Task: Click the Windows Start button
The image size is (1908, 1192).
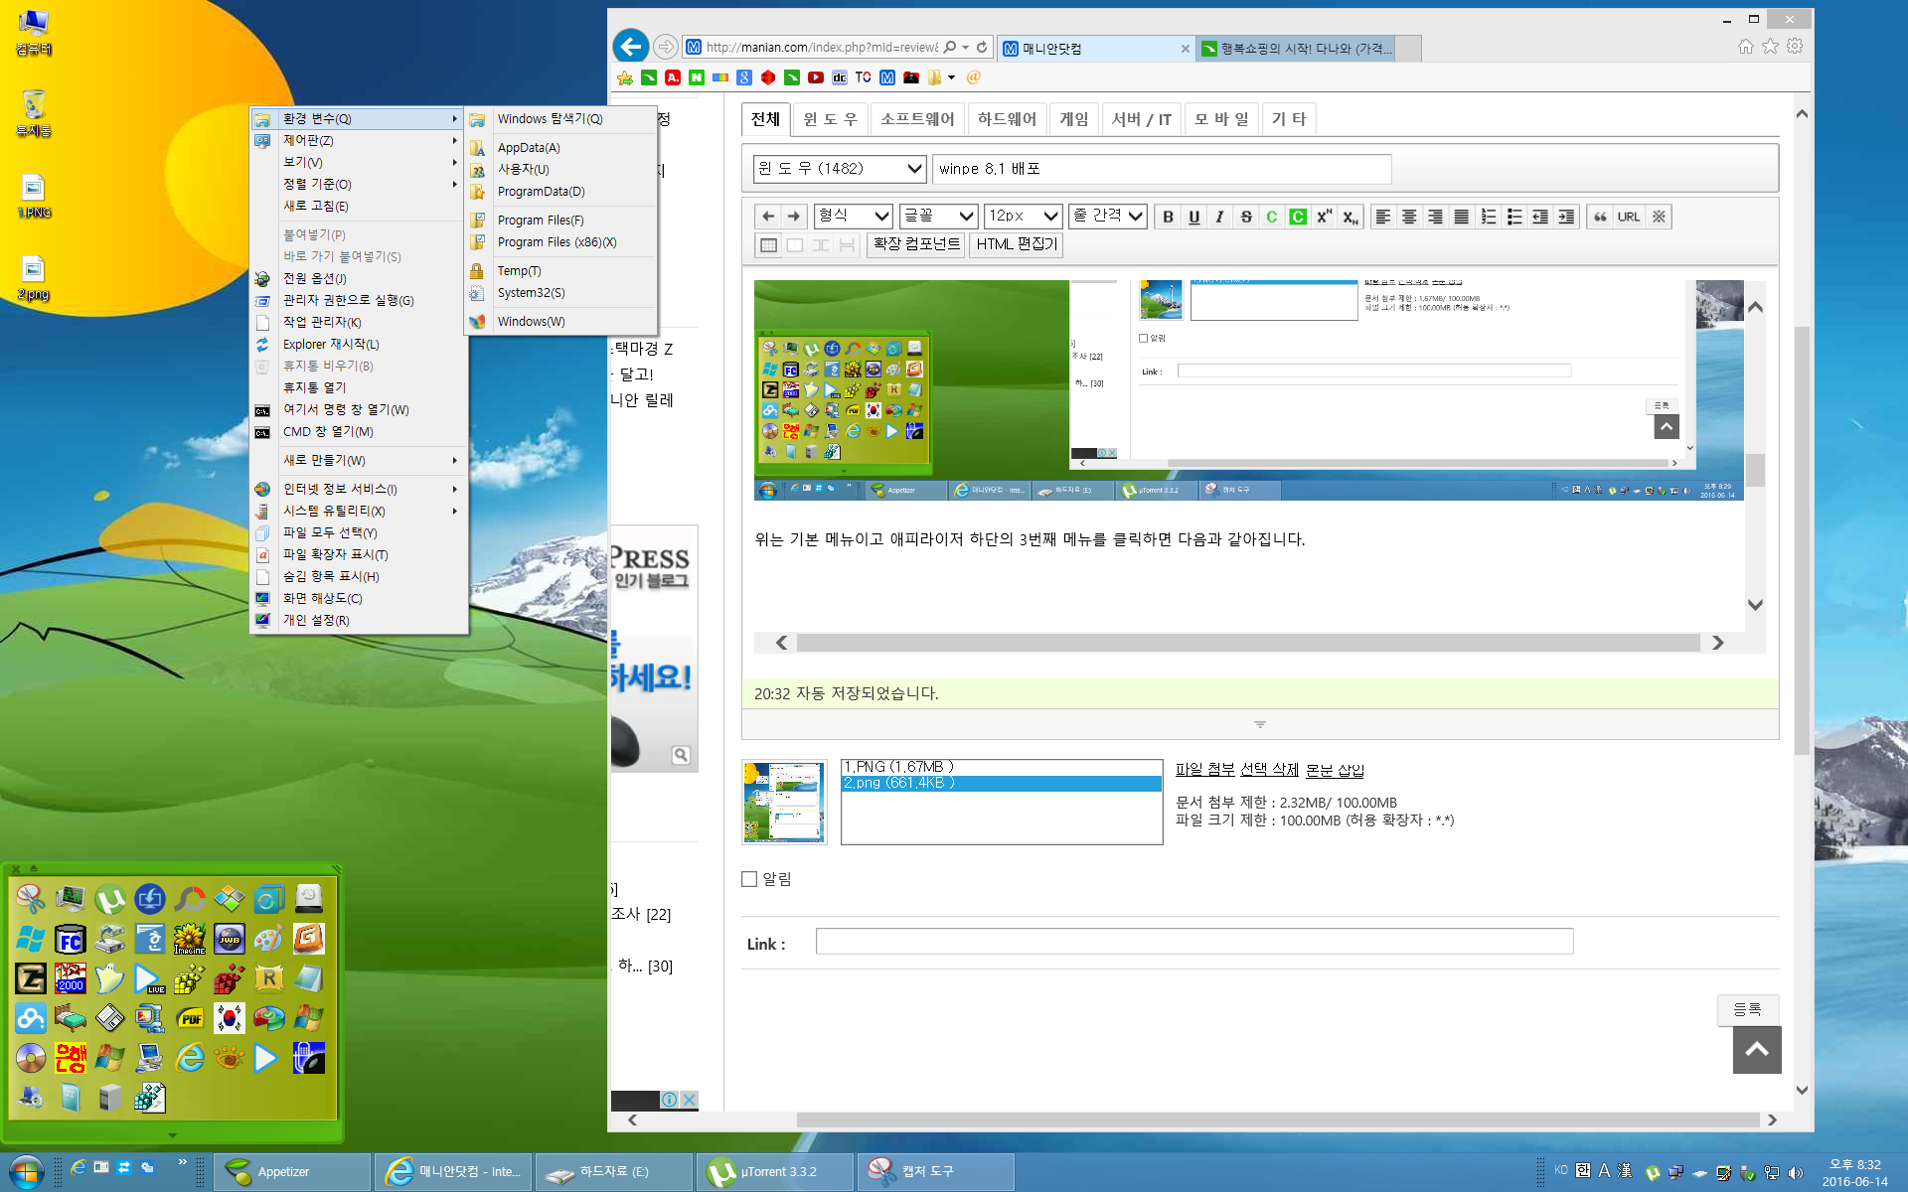Action: point(26,1172)
